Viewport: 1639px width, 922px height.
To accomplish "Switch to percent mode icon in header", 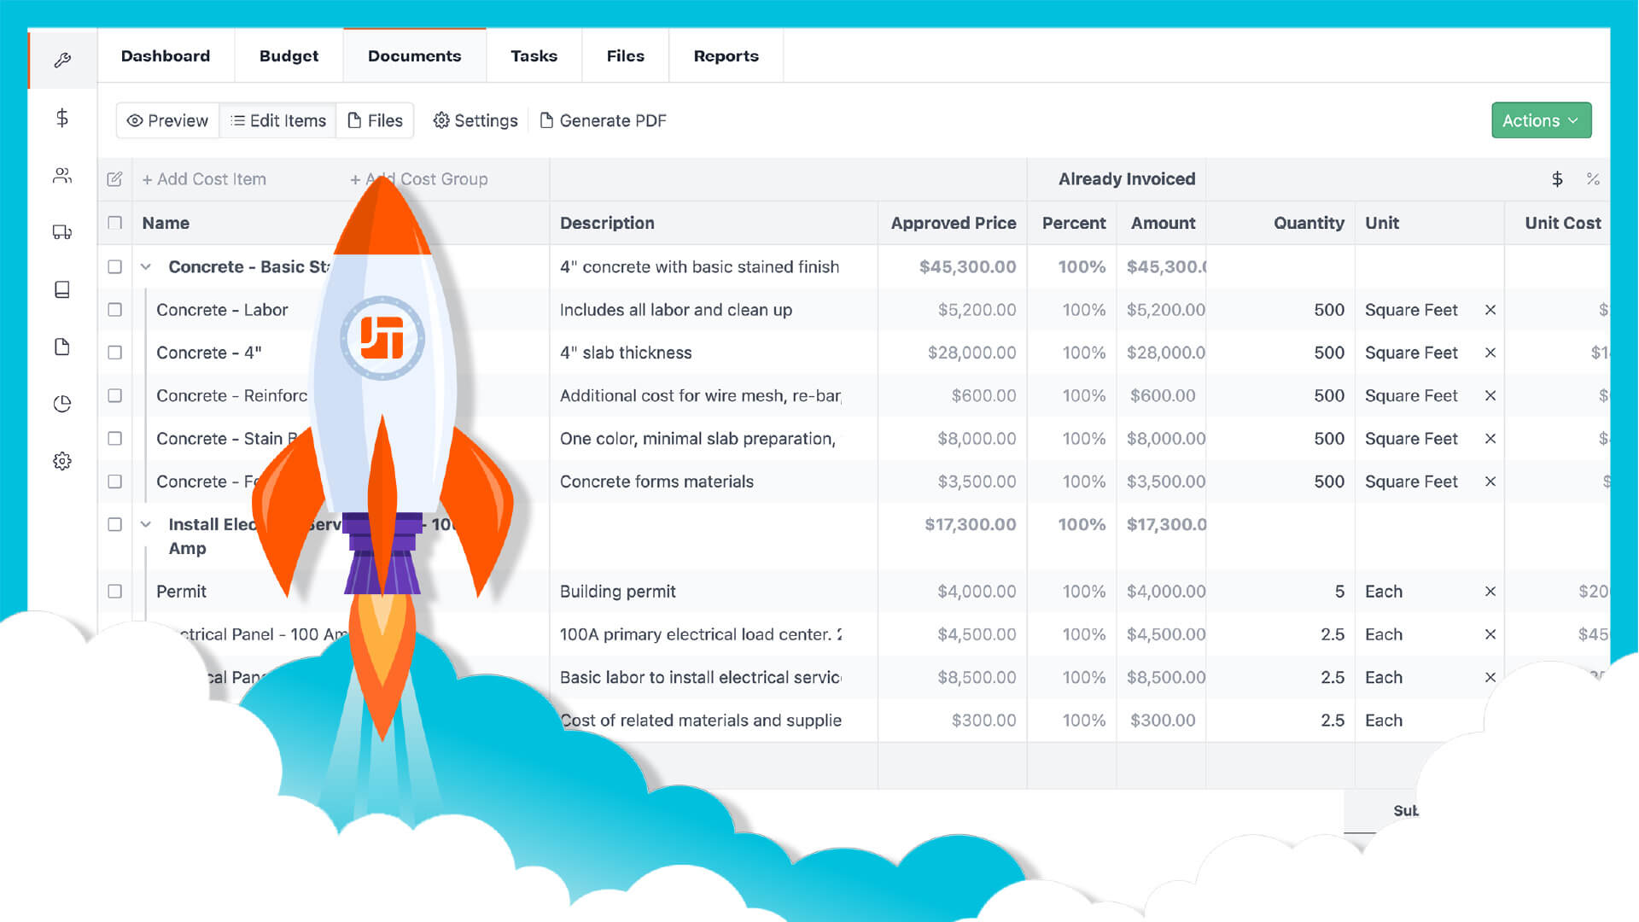I will [1593, 179].
